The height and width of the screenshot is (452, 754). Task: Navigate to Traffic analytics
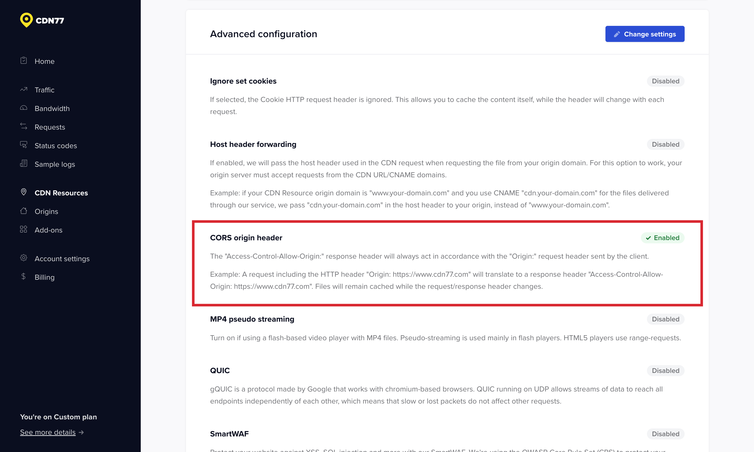(44, 90)
